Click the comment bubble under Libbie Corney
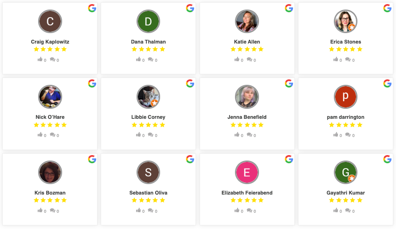Viewport: 396px width, 229px height. point(151,135)
